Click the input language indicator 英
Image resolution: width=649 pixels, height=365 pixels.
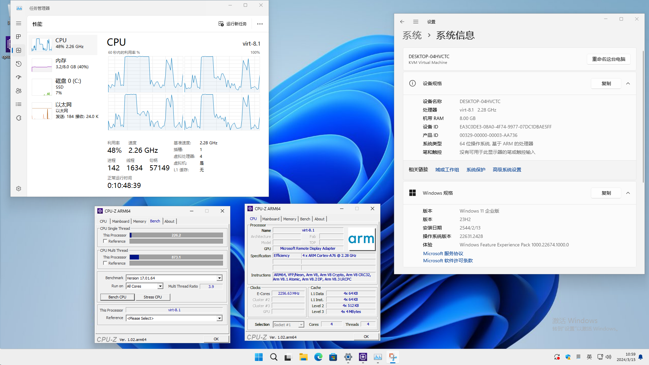(589, 357)
